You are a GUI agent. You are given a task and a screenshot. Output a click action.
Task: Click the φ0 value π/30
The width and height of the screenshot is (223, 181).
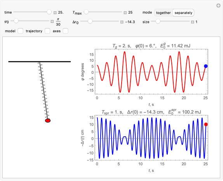58,22
